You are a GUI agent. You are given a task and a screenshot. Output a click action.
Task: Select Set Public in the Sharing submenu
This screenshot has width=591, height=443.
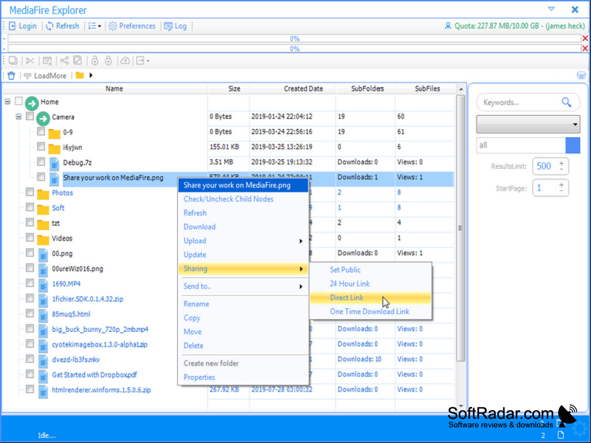click(x=371, y=270)
